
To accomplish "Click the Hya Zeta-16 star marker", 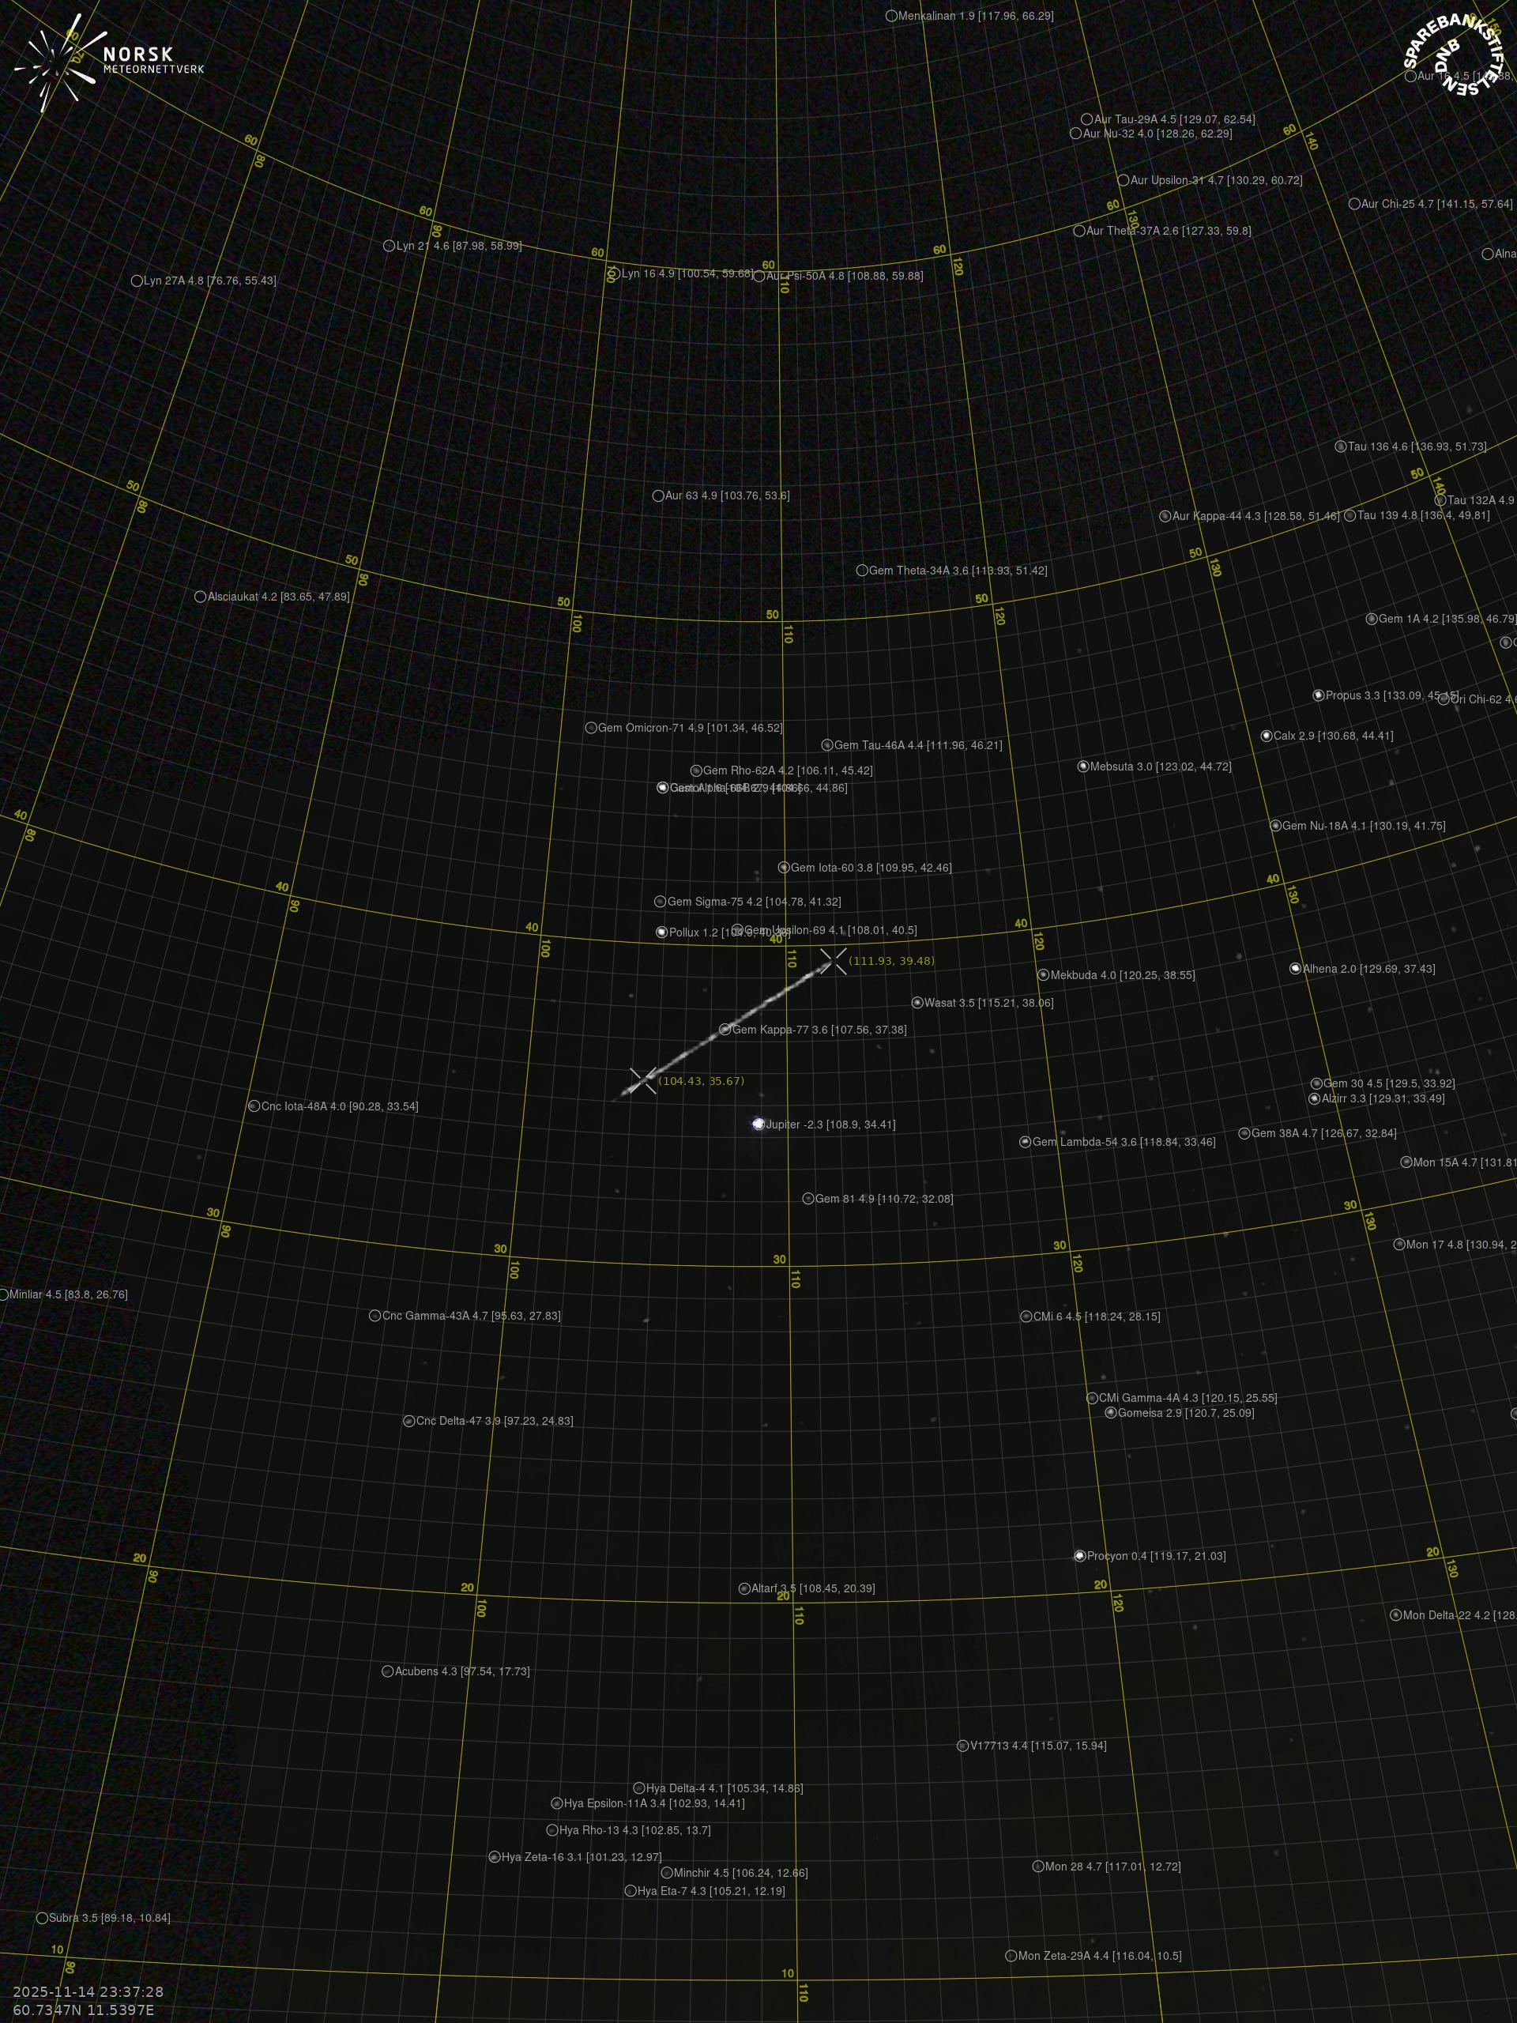I will click(x=494, y=1856).
